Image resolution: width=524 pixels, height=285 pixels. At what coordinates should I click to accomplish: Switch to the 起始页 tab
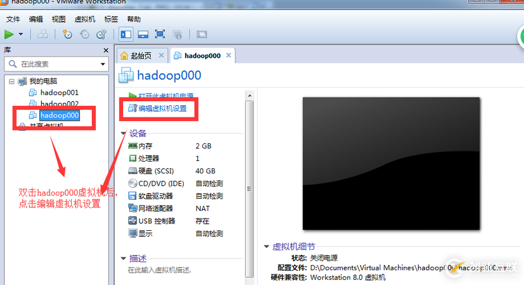141,56
